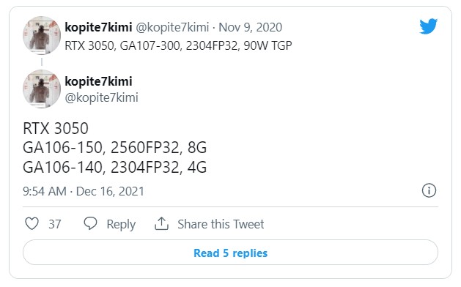Screen dimensions: 461x287
Task: Open the circled info icon
Action: [x=429, y=190]
